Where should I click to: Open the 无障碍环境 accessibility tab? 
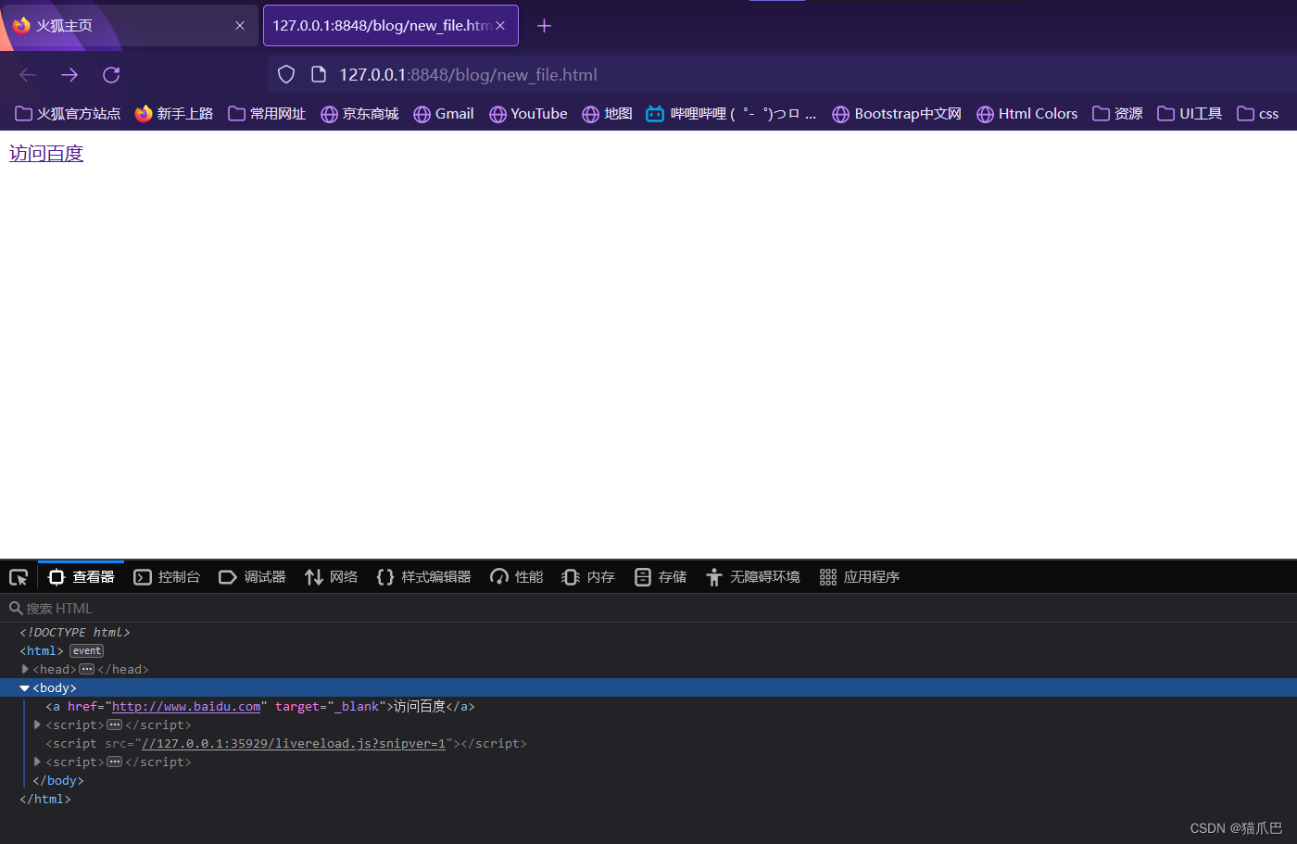tap(752, 577)
